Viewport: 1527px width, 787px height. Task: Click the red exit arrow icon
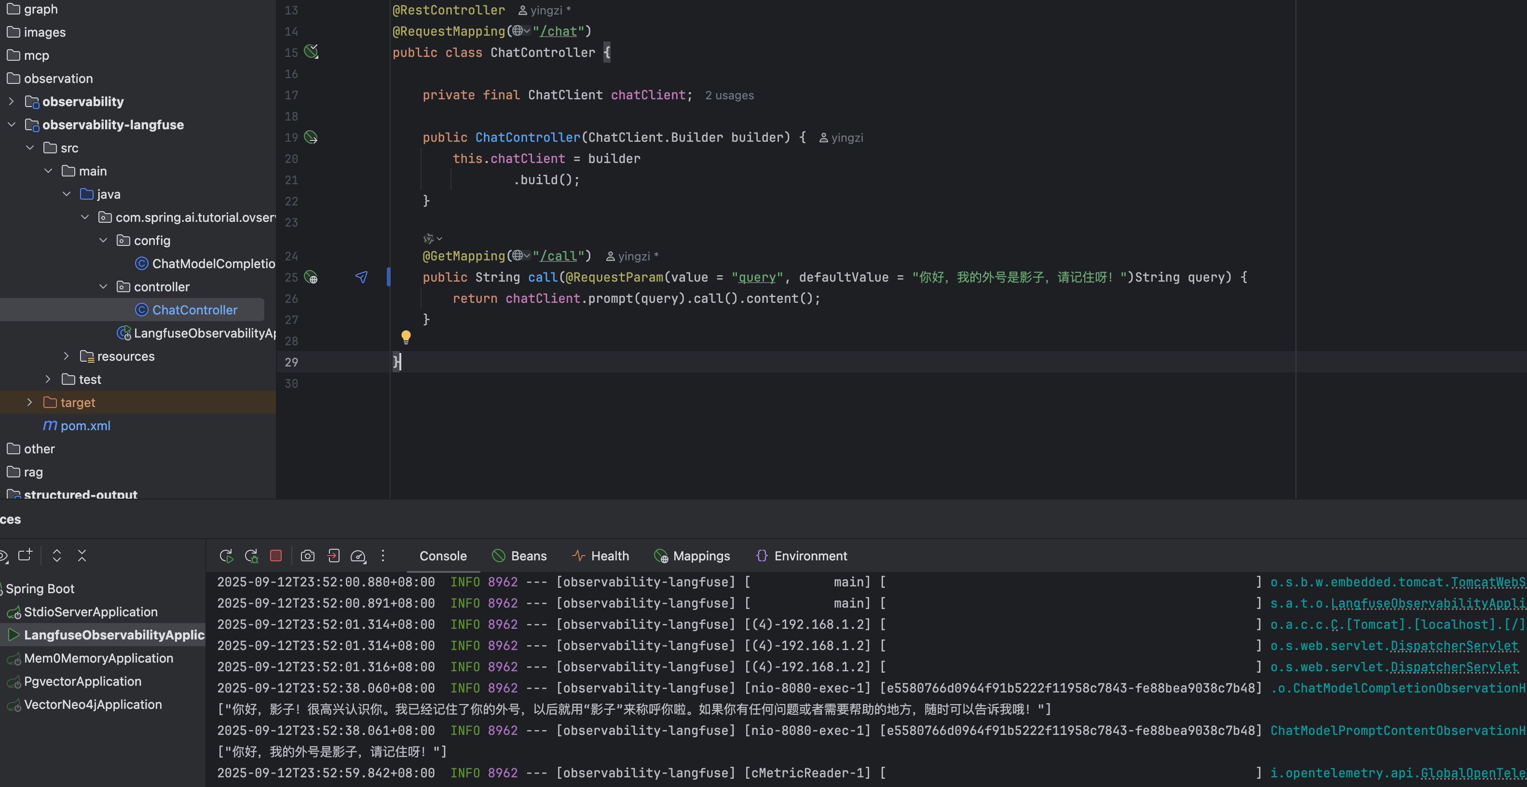[333, 556]
